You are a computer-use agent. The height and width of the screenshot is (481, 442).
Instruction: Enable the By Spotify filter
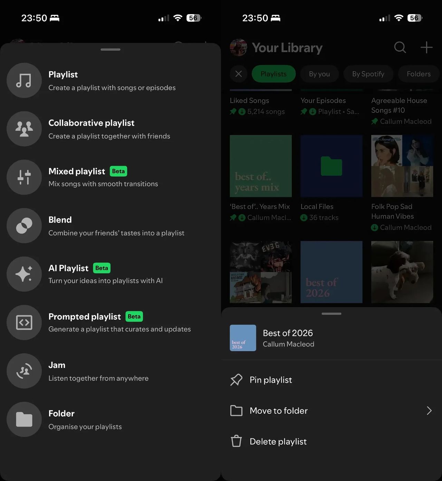click(x=368, y=74)
